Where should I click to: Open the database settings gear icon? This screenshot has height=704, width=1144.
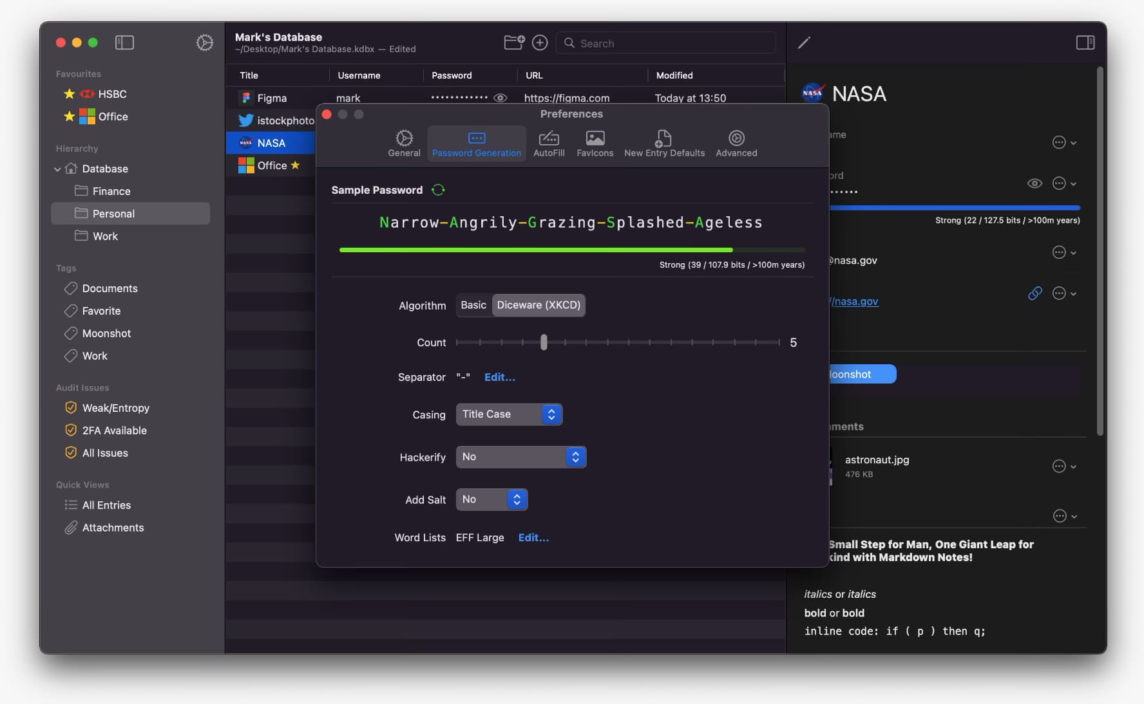[x=204, y=42]
